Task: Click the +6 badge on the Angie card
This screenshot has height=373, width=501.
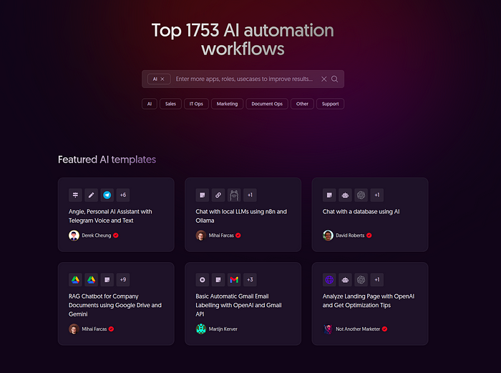Action: pyautogui.click(x=123, y=195)
